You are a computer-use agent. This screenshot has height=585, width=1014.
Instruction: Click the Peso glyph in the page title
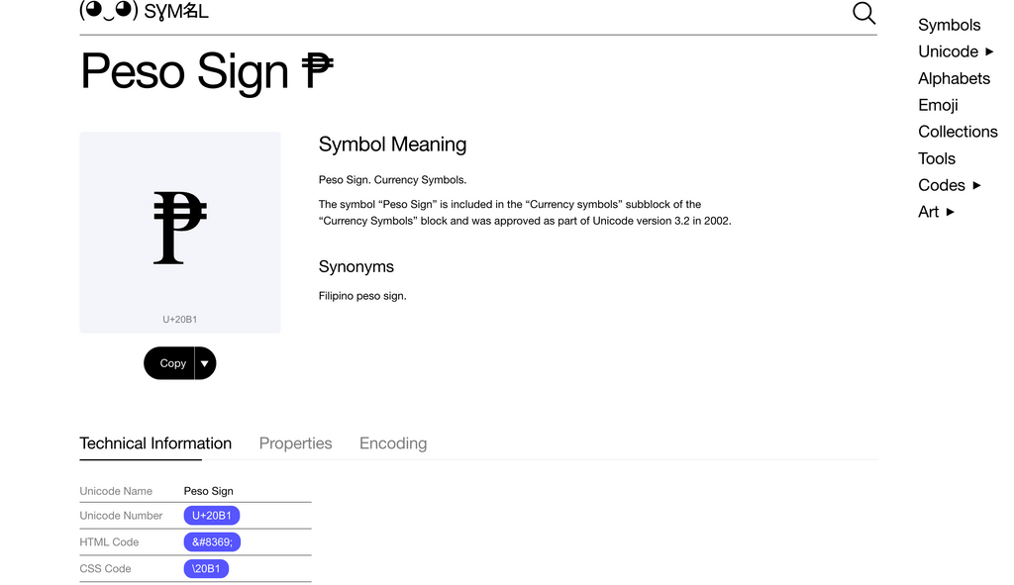click(x=318, y=71)
